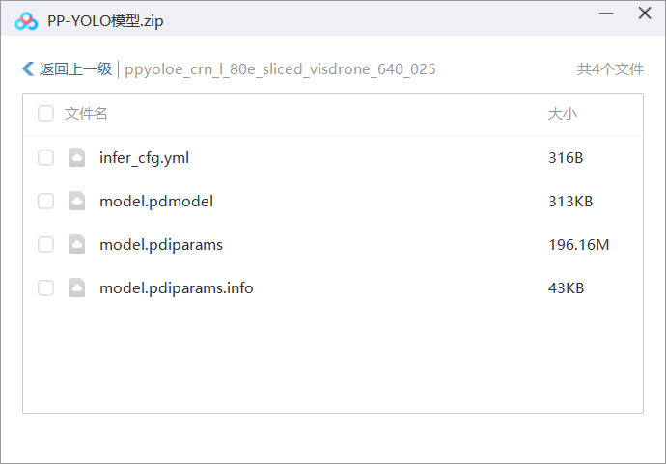Click the 196.16M size value

578,244
